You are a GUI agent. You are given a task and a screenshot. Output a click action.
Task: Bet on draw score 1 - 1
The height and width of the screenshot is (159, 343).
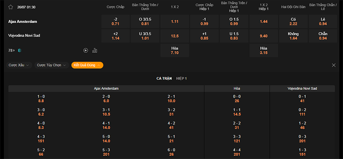[237, 112]
